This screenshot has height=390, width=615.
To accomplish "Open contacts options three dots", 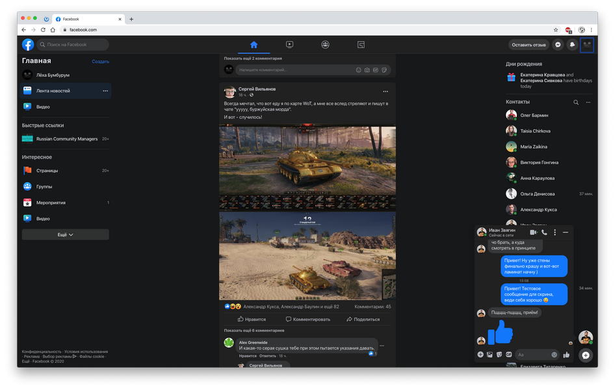I will tap(588, 102).
